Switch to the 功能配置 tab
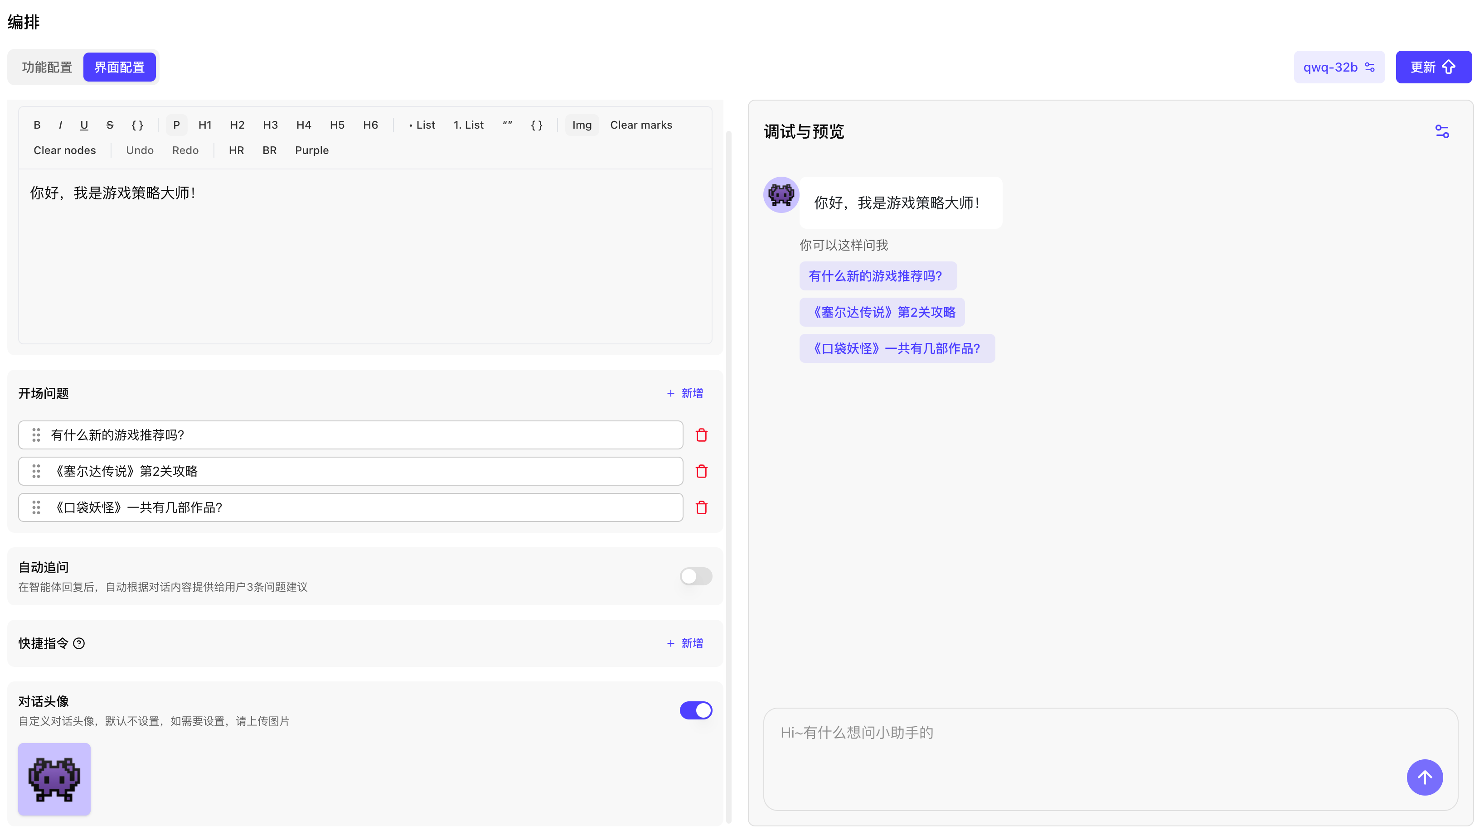 (47, 68)
